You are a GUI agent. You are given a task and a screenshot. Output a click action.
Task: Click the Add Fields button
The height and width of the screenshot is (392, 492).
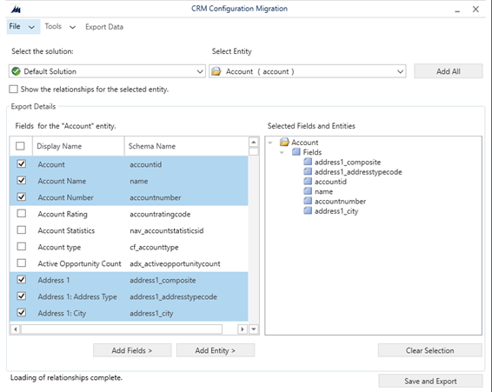(x=132, y=350)
